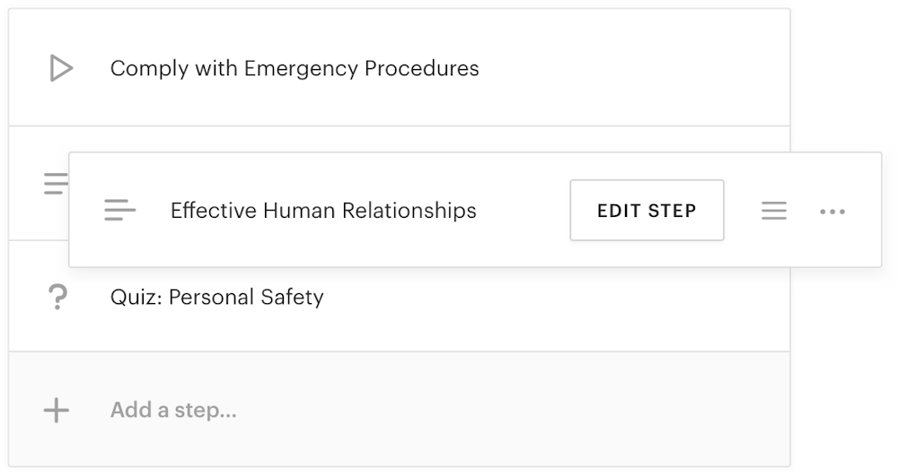Click the text-lines icon on the Effective Human Relationships card
898x476 pixels.
(x=119, y=211)
